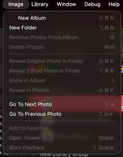The image size is (123, 157).
Task: Choose Reveal in Photos
Action: click(x=62, y=90)
